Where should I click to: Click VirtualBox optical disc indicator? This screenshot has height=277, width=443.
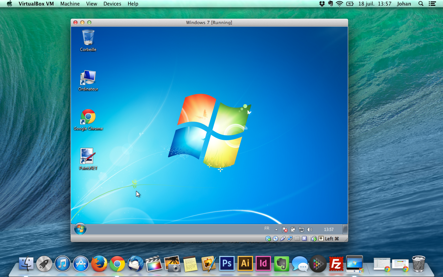tap(275, 239)
